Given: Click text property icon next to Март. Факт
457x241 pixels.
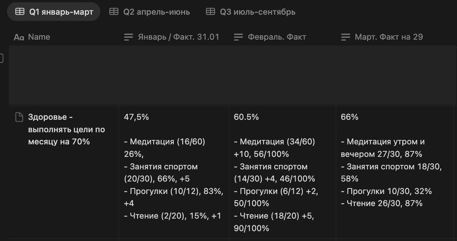Looking at the screenshot, I should (345, 37).
